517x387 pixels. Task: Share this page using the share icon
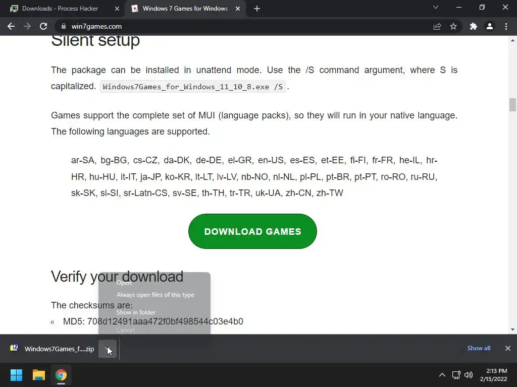(437, 26)
